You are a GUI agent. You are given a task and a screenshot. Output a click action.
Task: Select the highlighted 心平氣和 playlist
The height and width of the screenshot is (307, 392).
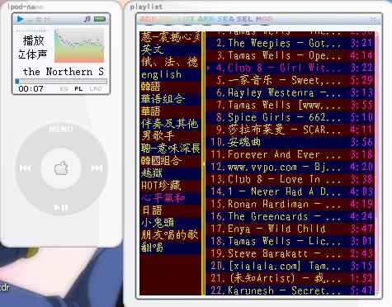click(171, 198)
